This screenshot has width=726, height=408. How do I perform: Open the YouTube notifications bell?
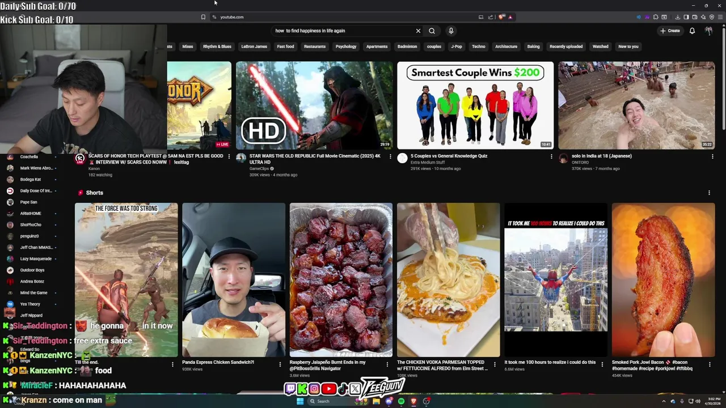(x=692, y=31)
